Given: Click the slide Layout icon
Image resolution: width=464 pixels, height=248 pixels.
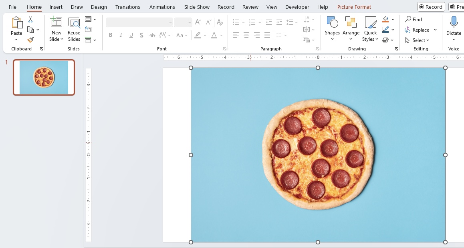Looking at the screenshot, I should [x=88, y=19].
